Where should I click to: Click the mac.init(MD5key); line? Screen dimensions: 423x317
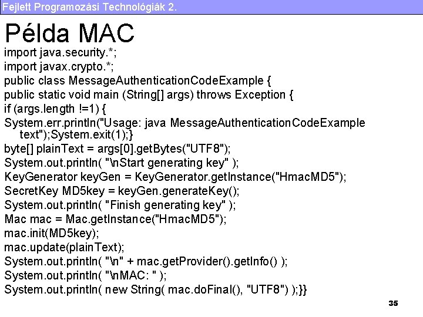52,234
